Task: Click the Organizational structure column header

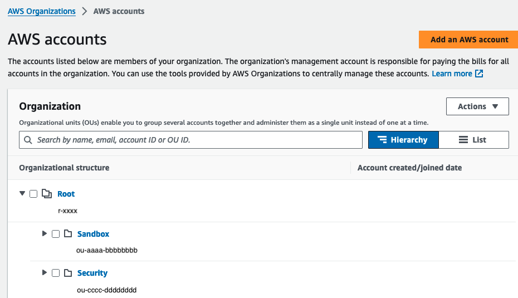Action: point(64,168)
